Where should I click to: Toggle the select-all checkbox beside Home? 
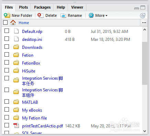(6, 22)
